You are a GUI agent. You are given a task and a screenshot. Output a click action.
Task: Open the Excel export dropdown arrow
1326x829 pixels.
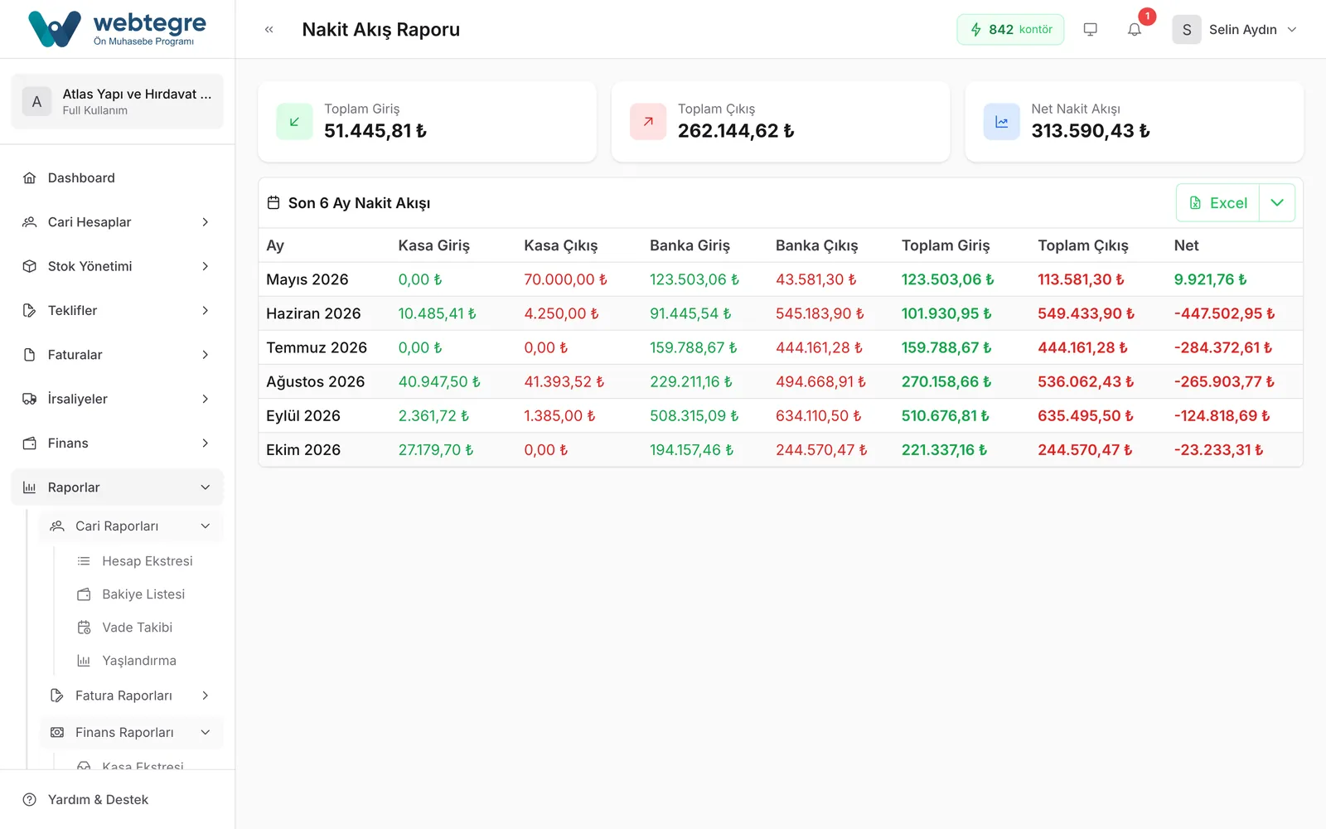pyautogui.click(x=1277, y=203)
